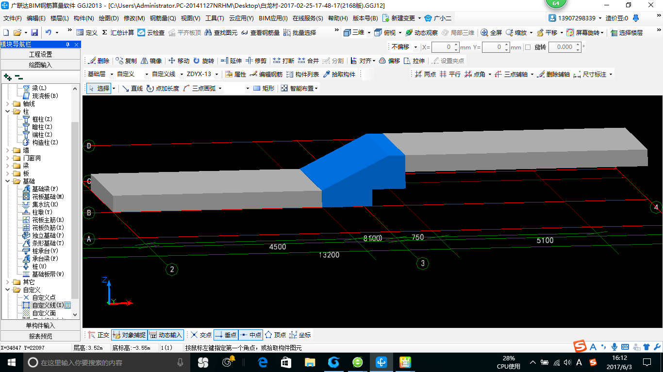Viewport: 663px width, 372px height.
Task: Open the 三维 view dropdown arrow
Action: 369,32
